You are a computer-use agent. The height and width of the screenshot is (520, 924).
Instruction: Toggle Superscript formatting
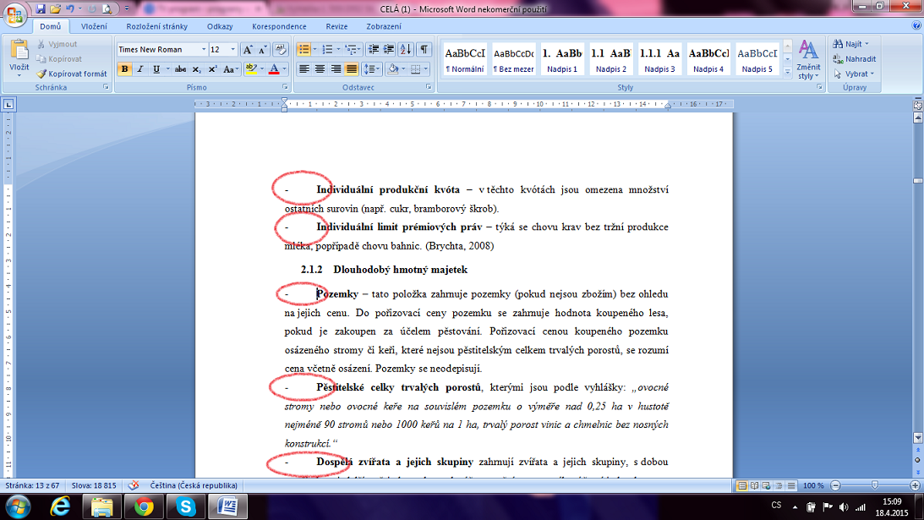coord(212,69)
